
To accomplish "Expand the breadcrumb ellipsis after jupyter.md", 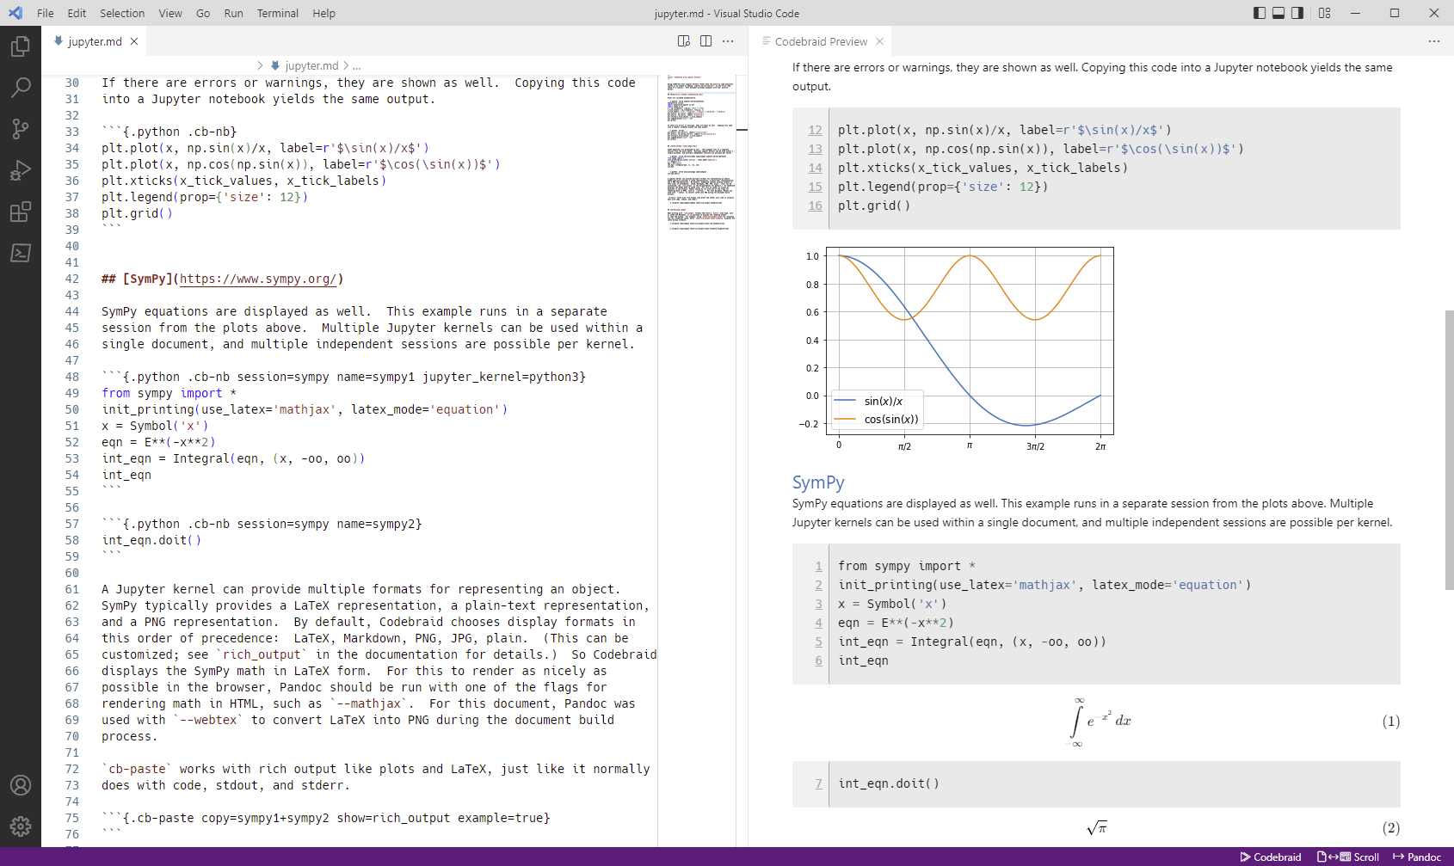I will 357,65.
